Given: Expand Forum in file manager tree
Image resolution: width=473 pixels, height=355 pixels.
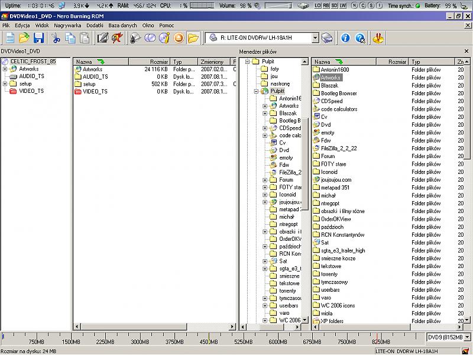Looking at the screenshot, I should (265, 180).
